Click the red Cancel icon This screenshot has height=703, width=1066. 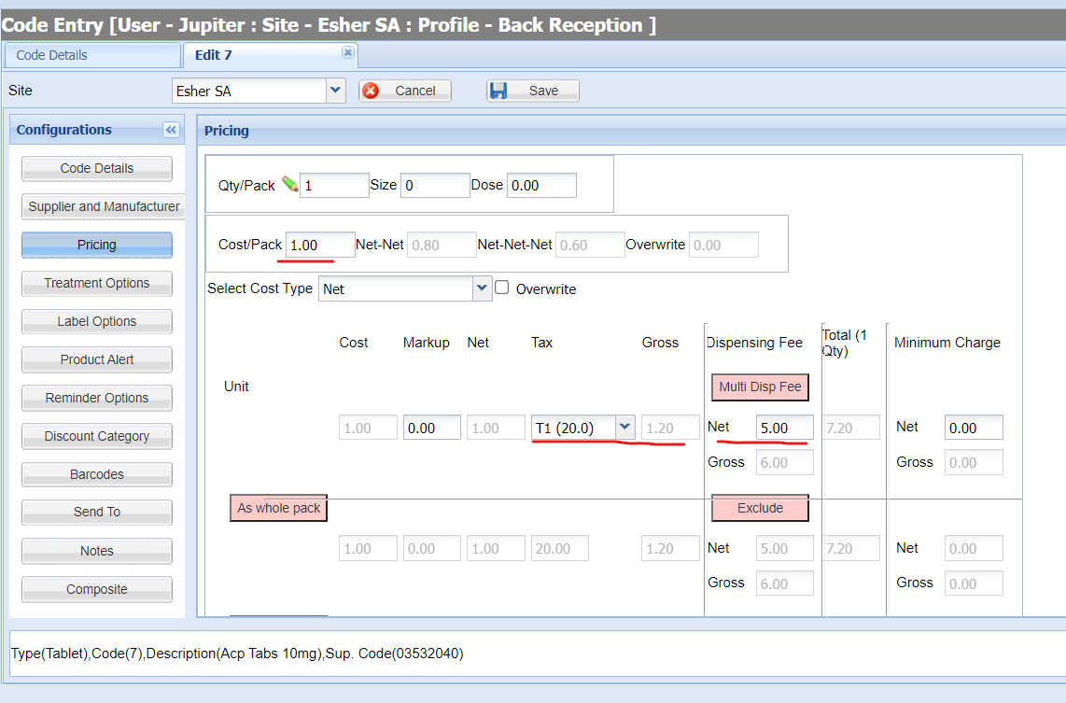(x=371, y=91)
